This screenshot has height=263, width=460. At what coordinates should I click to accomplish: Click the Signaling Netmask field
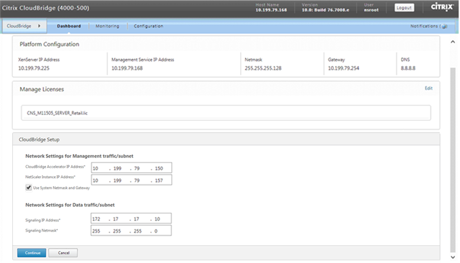(131, 231)
